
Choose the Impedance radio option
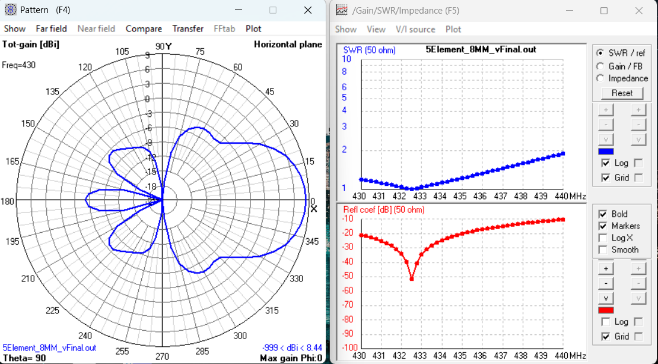[600, 78]
